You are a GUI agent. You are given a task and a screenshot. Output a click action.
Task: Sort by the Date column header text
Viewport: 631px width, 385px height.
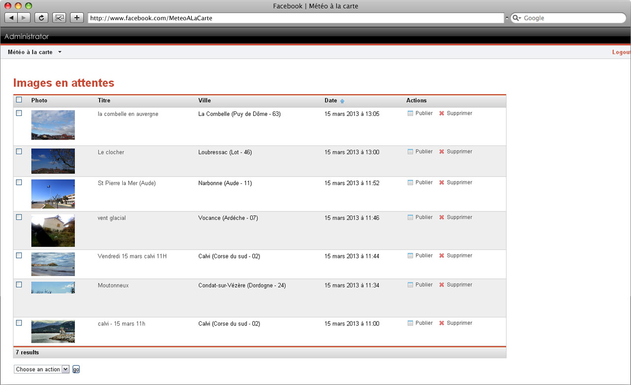click(331, 101)
